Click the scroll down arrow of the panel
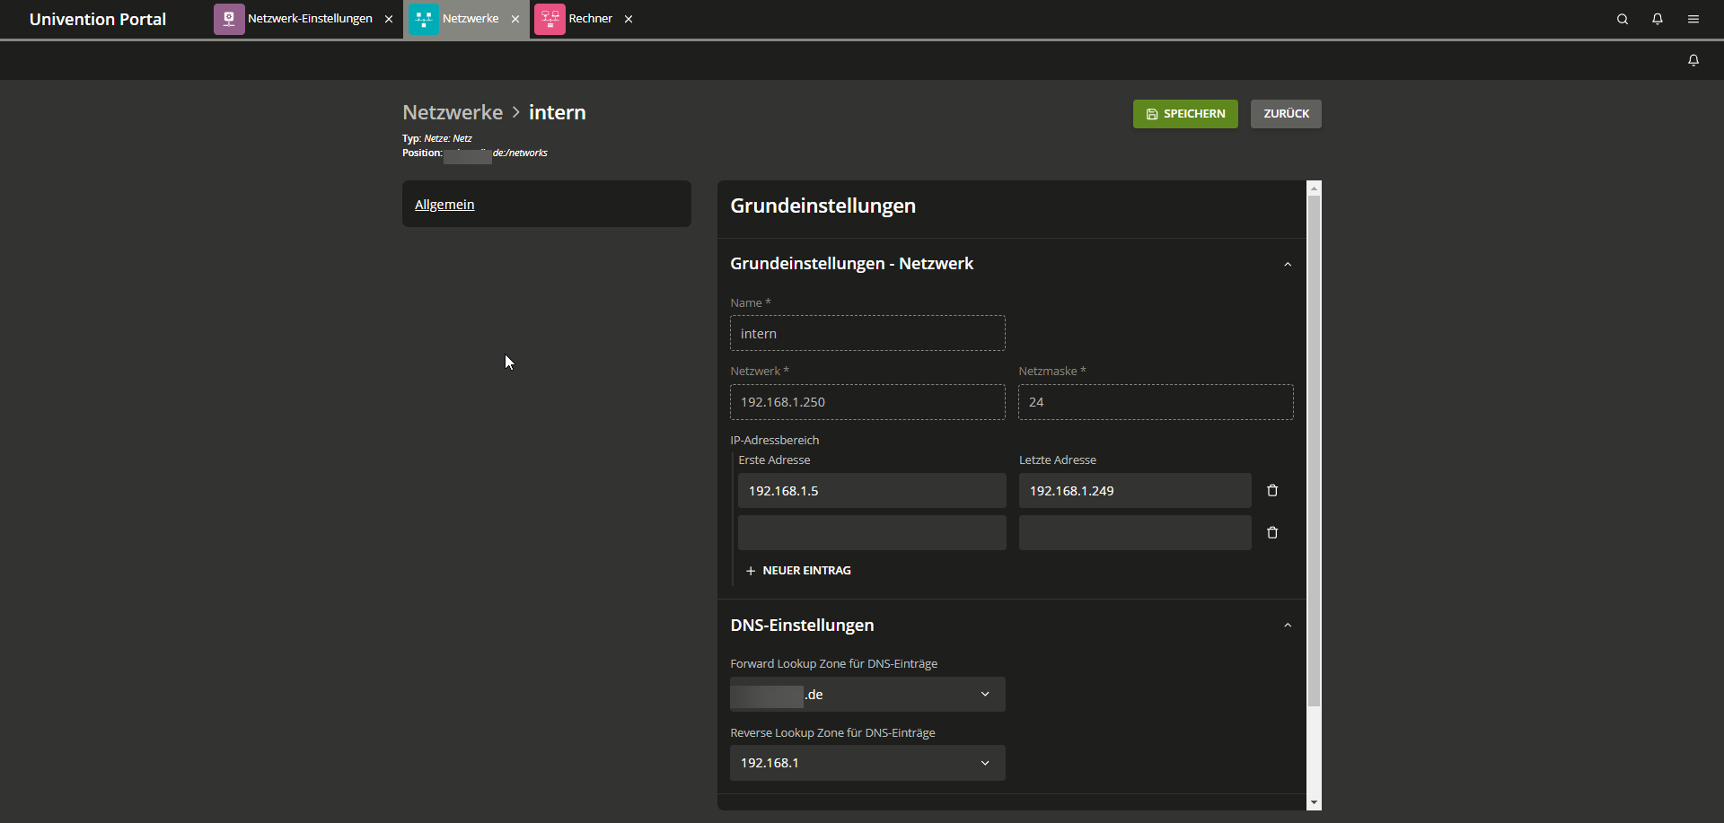The width and height of the screenshot is (1724, 823). [1315, 803]
